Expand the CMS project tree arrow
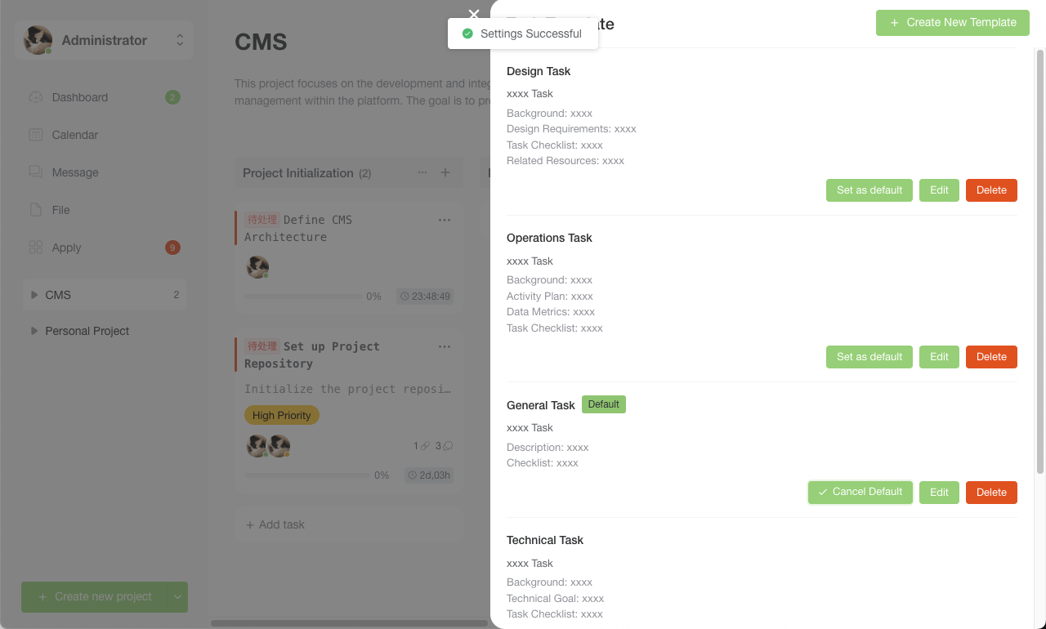 (34, 295)
